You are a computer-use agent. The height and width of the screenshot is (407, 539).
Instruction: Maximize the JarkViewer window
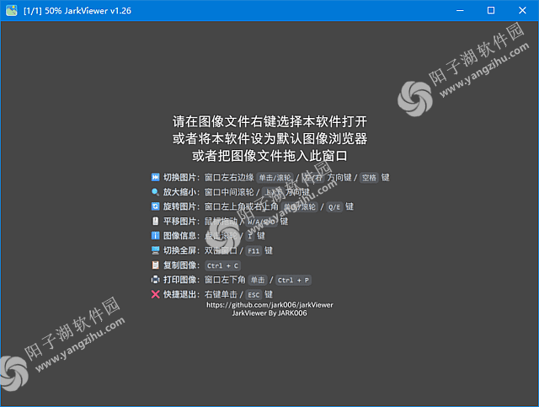pos(491,10)
